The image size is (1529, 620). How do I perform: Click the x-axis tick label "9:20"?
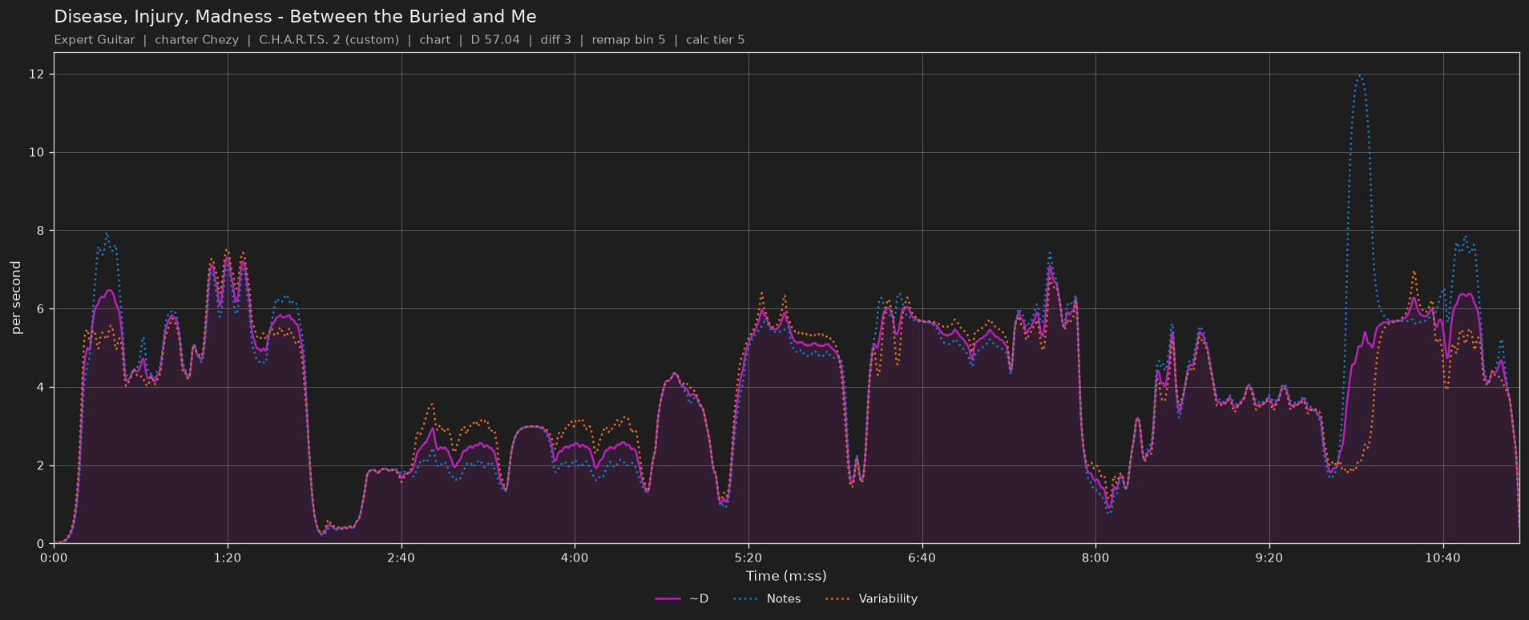pos(1269,558)
